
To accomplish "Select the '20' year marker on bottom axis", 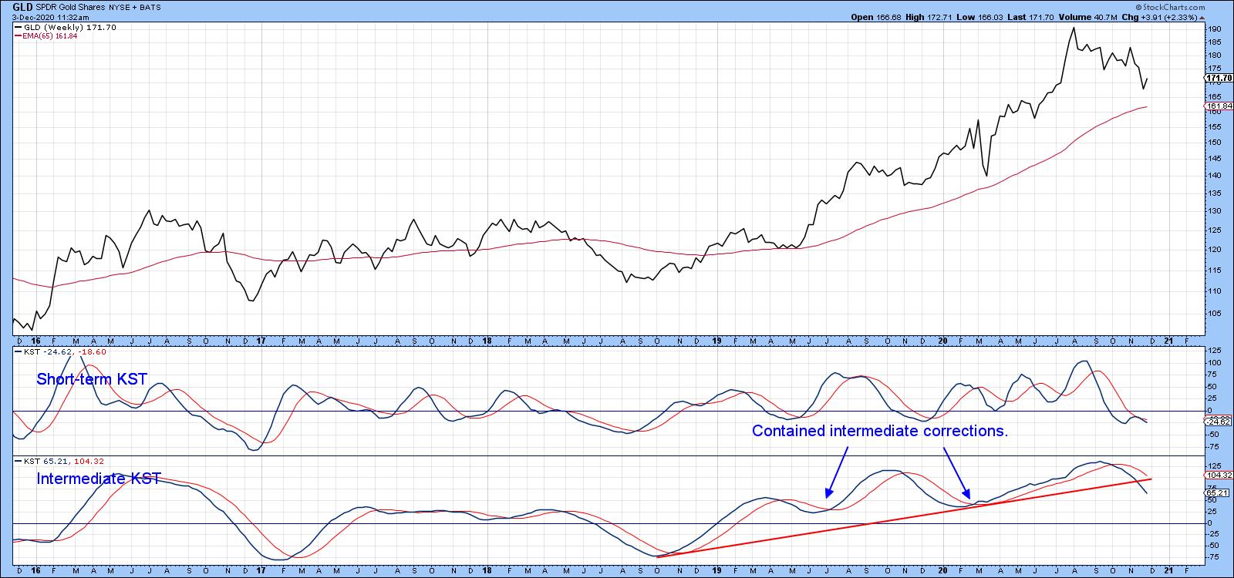I will 940,571.
